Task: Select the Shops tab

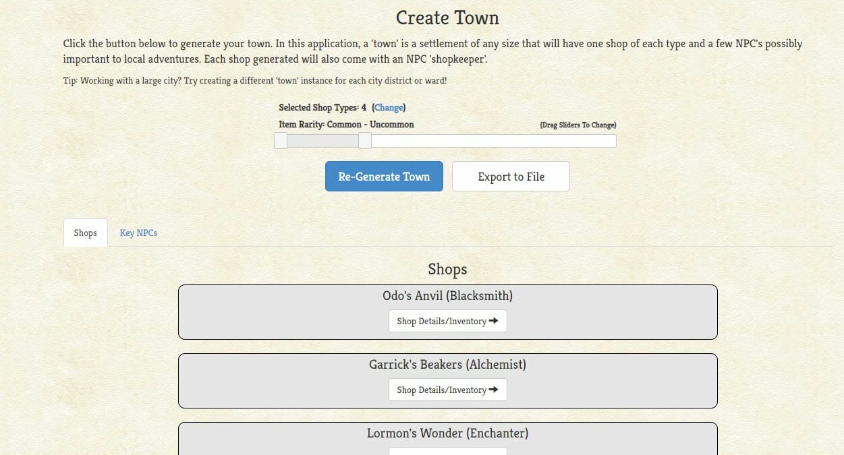Action: 86,233
